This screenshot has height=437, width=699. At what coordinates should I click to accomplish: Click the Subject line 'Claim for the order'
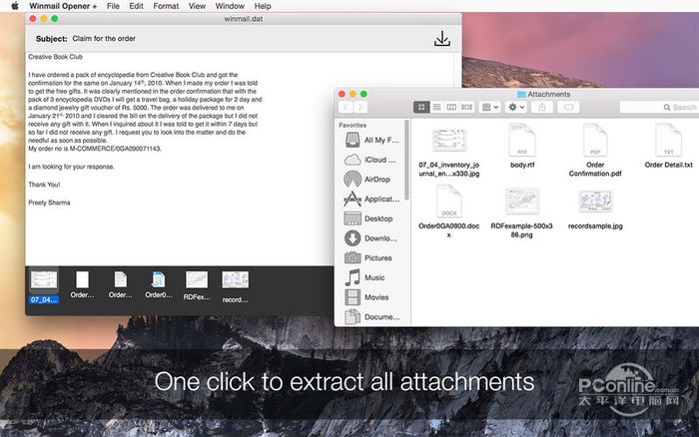[x=104, y=38]
